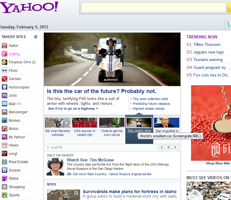Image resolution: width=231 pixels, height=200 pixels.
Task: Open Yahoo! Sites settings gear
Action: pyautogui.click(x=36, y=37)
